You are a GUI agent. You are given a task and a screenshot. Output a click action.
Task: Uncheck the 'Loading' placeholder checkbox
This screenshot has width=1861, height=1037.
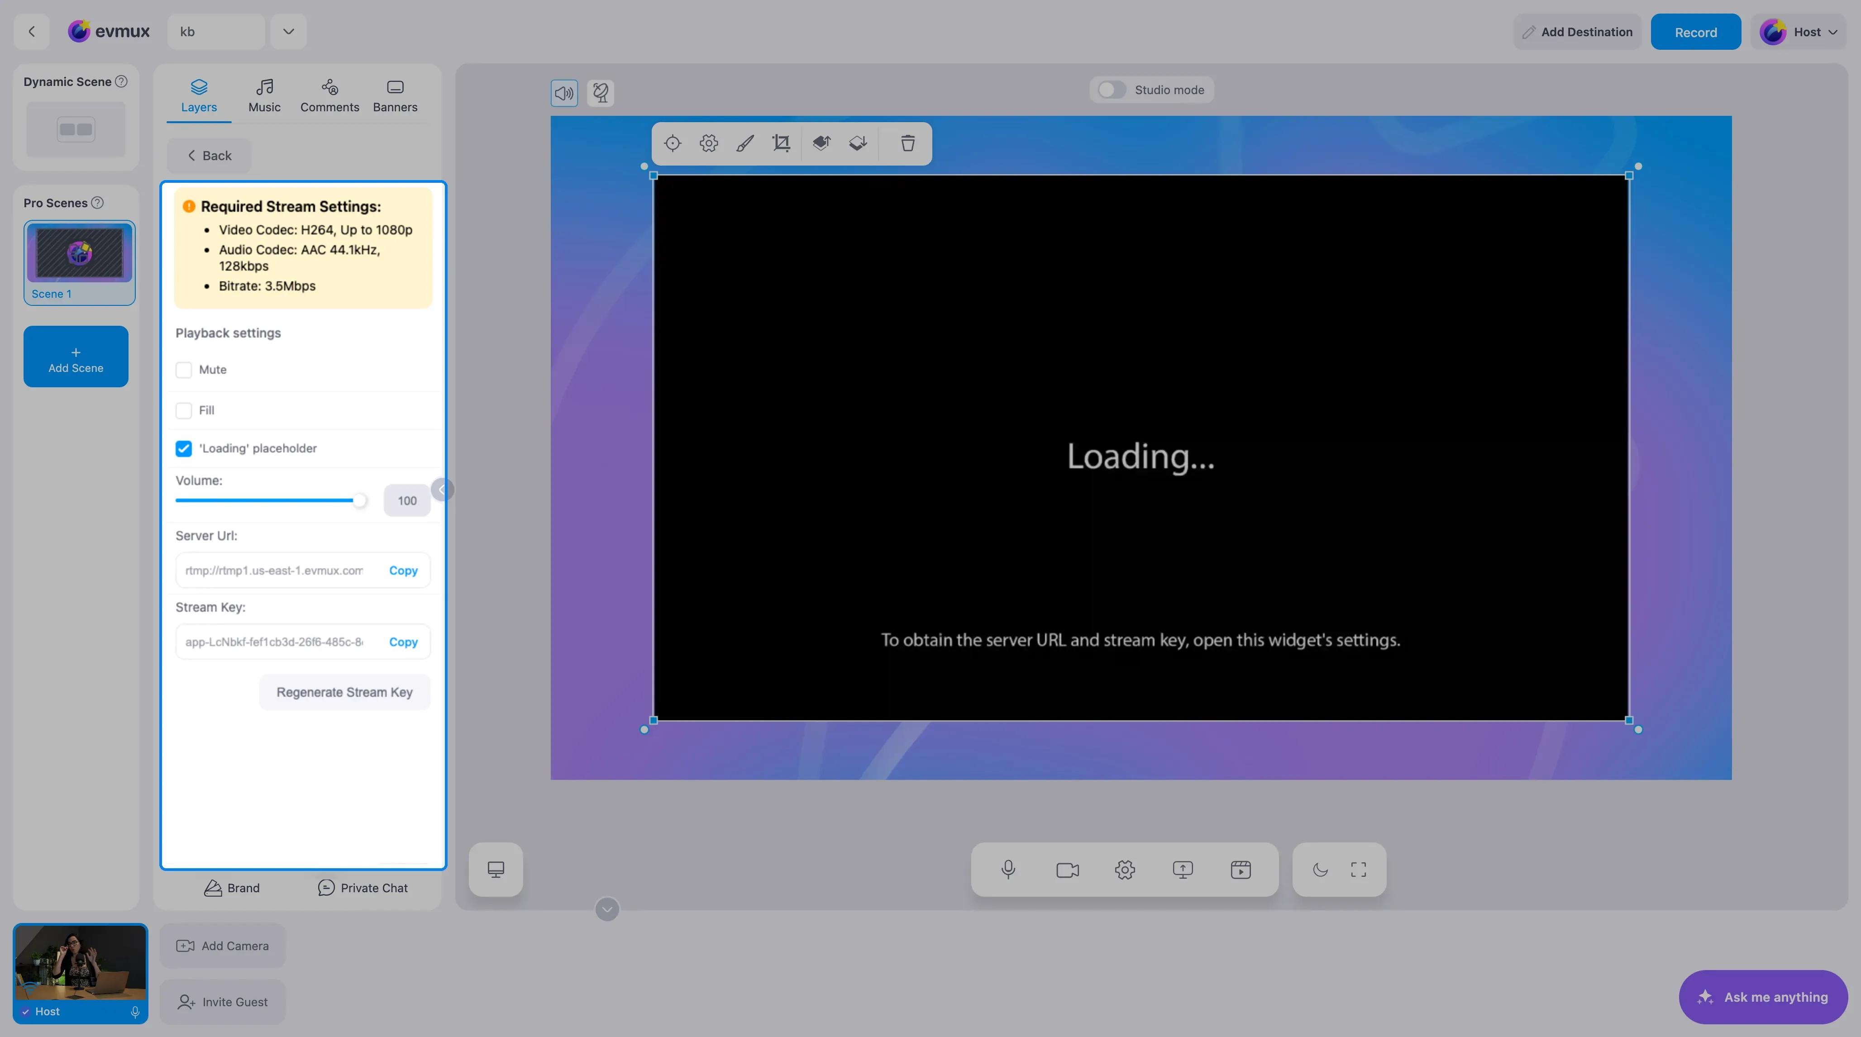183,448
